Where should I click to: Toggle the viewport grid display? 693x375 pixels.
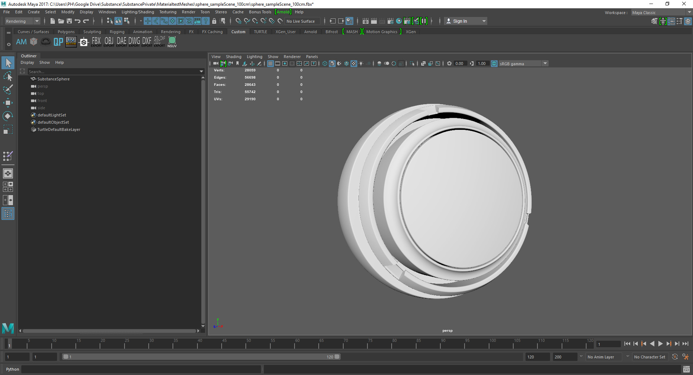click(270, 63)
